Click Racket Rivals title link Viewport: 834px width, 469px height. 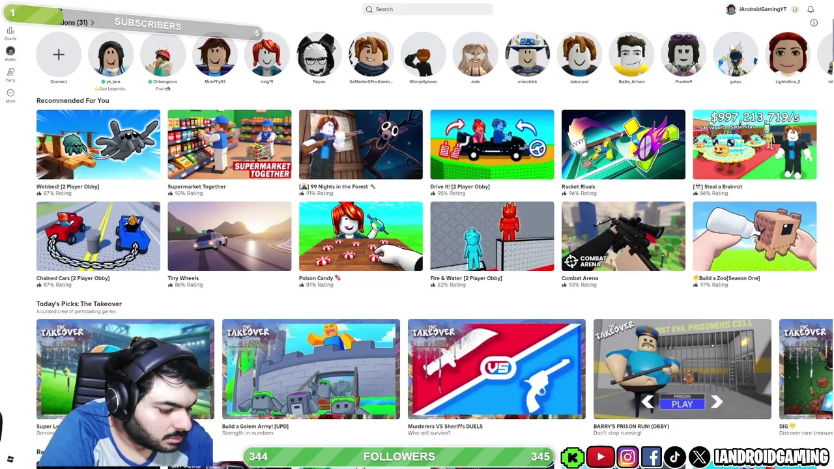pos(579,187)
